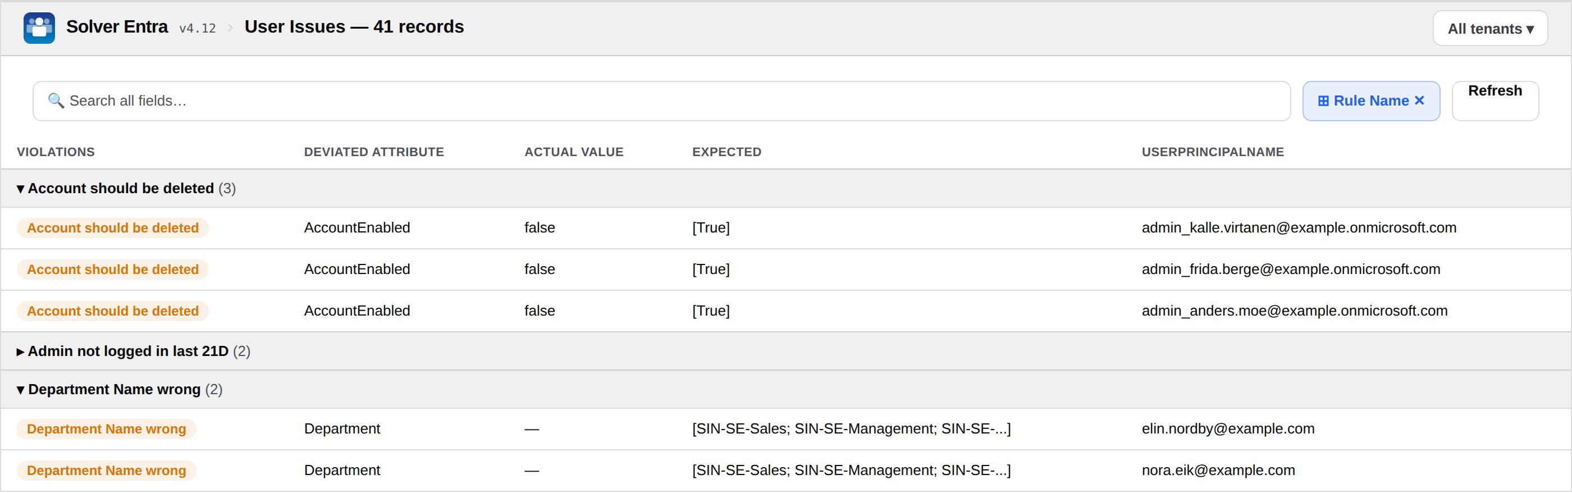1572x493 pixels.
Task: Click Solver Entra title in header
Action: point(117,27)
